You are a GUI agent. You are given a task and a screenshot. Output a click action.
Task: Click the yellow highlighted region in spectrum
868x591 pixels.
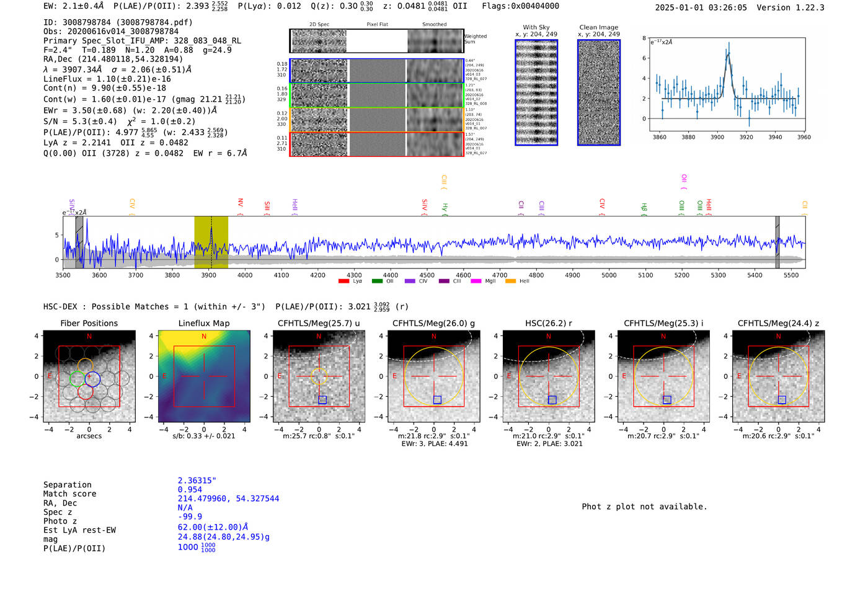click(211, 242)
